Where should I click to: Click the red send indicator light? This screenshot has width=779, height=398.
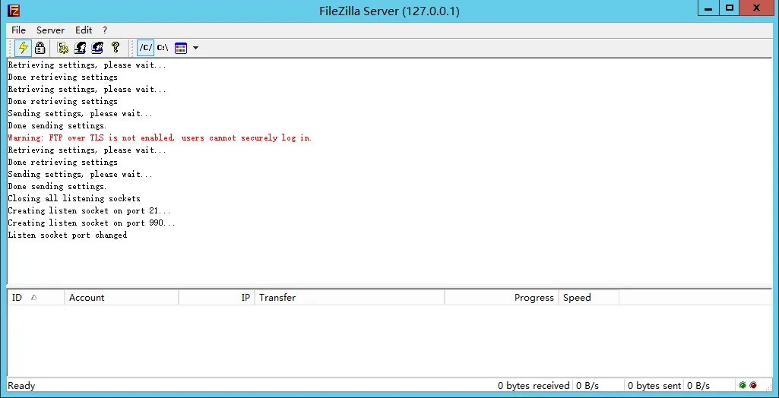(x=753, y=385)
